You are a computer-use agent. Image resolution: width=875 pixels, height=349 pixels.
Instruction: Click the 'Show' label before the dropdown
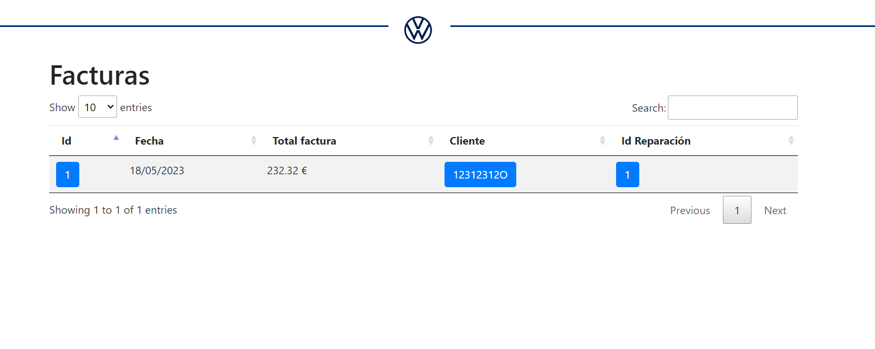(x=62, y=108)
